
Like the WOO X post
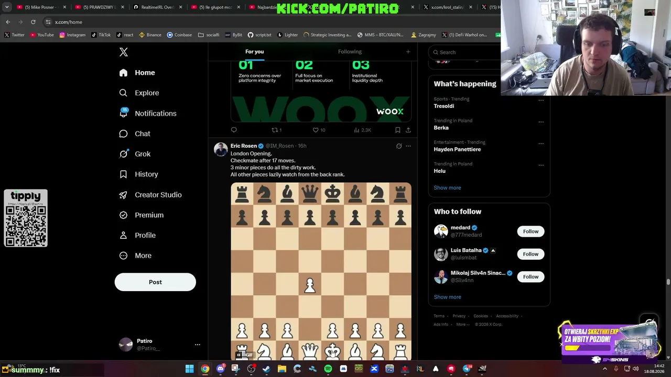[319, 130]
